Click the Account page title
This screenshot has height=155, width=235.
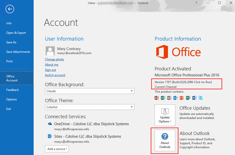pyautogui.click(x=61, y=23)
